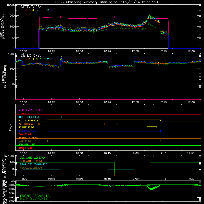Click detector number 1 in front segments legend
204x204 pixels.
[22, 10]
